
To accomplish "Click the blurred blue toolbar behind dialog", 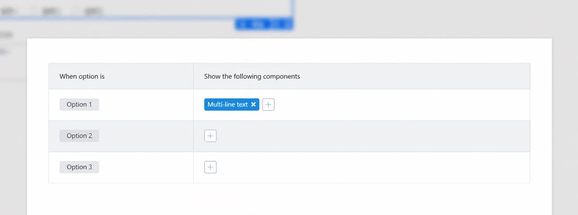I will 264,24.
